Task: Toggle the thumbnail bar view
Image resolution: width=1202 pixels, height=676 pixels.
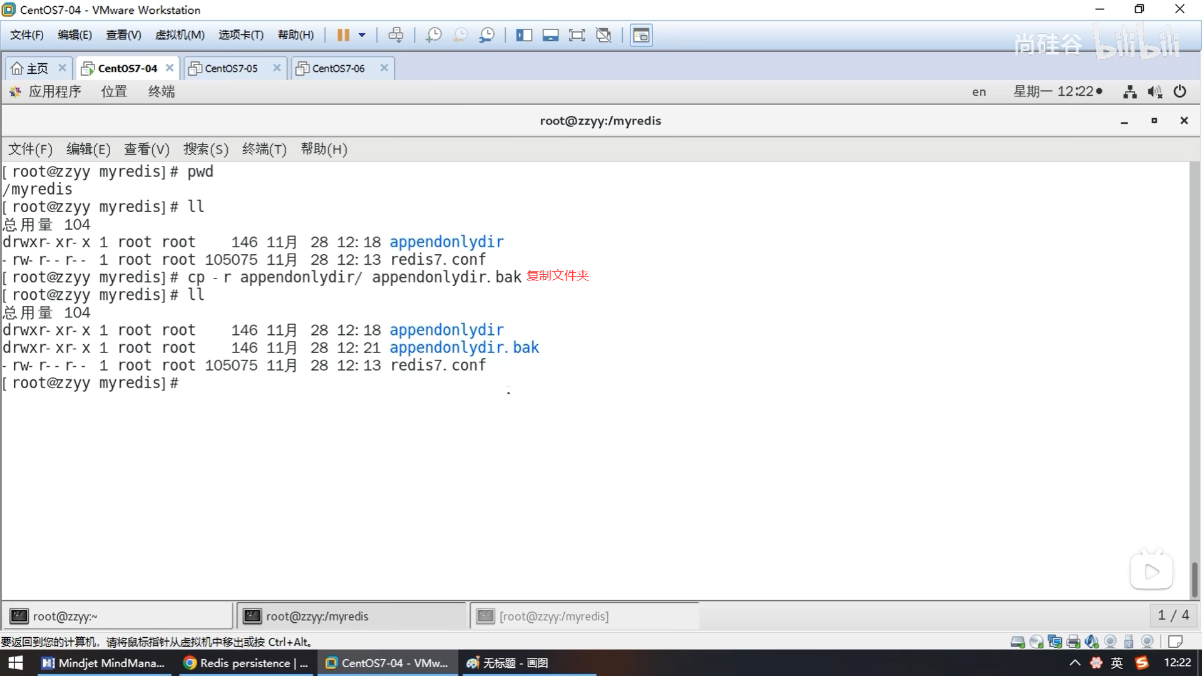Action: click(550, 35)
